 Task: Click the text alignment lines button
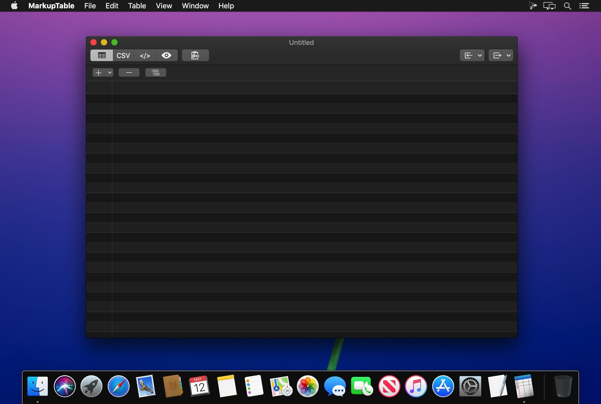[x=155, y=73]
